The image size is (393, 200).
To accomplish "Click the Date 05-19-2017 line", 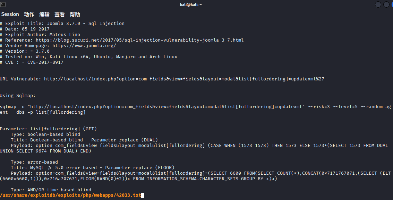I will pyautogui.click(x=25, y=29).
